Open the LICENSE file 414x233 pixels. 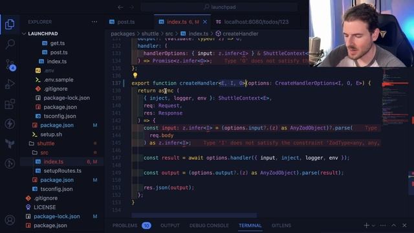[x=45, y=207]
